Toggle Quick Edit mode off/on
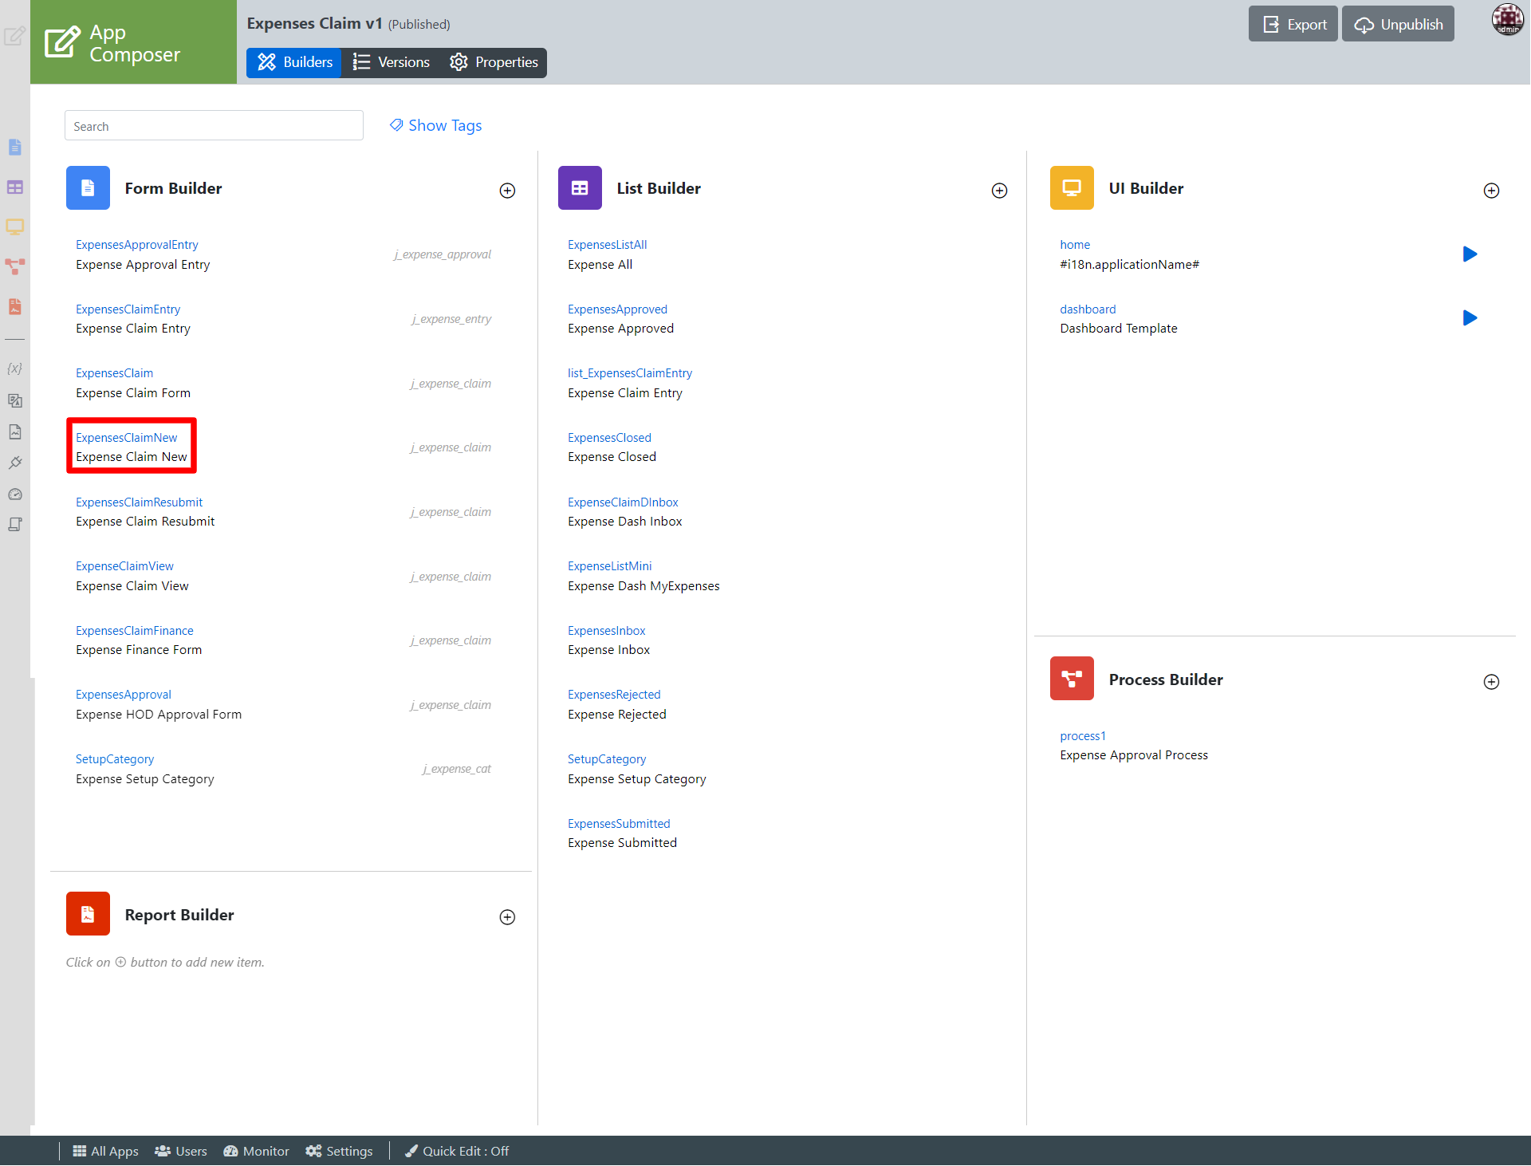This screenshot has height=1166, width=1531. point(457,1151)
